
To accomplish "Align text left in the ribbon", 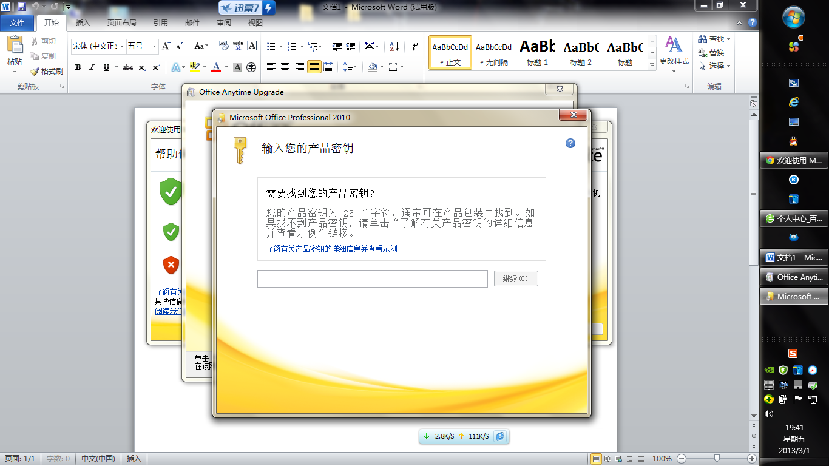I will coord(271,67).
